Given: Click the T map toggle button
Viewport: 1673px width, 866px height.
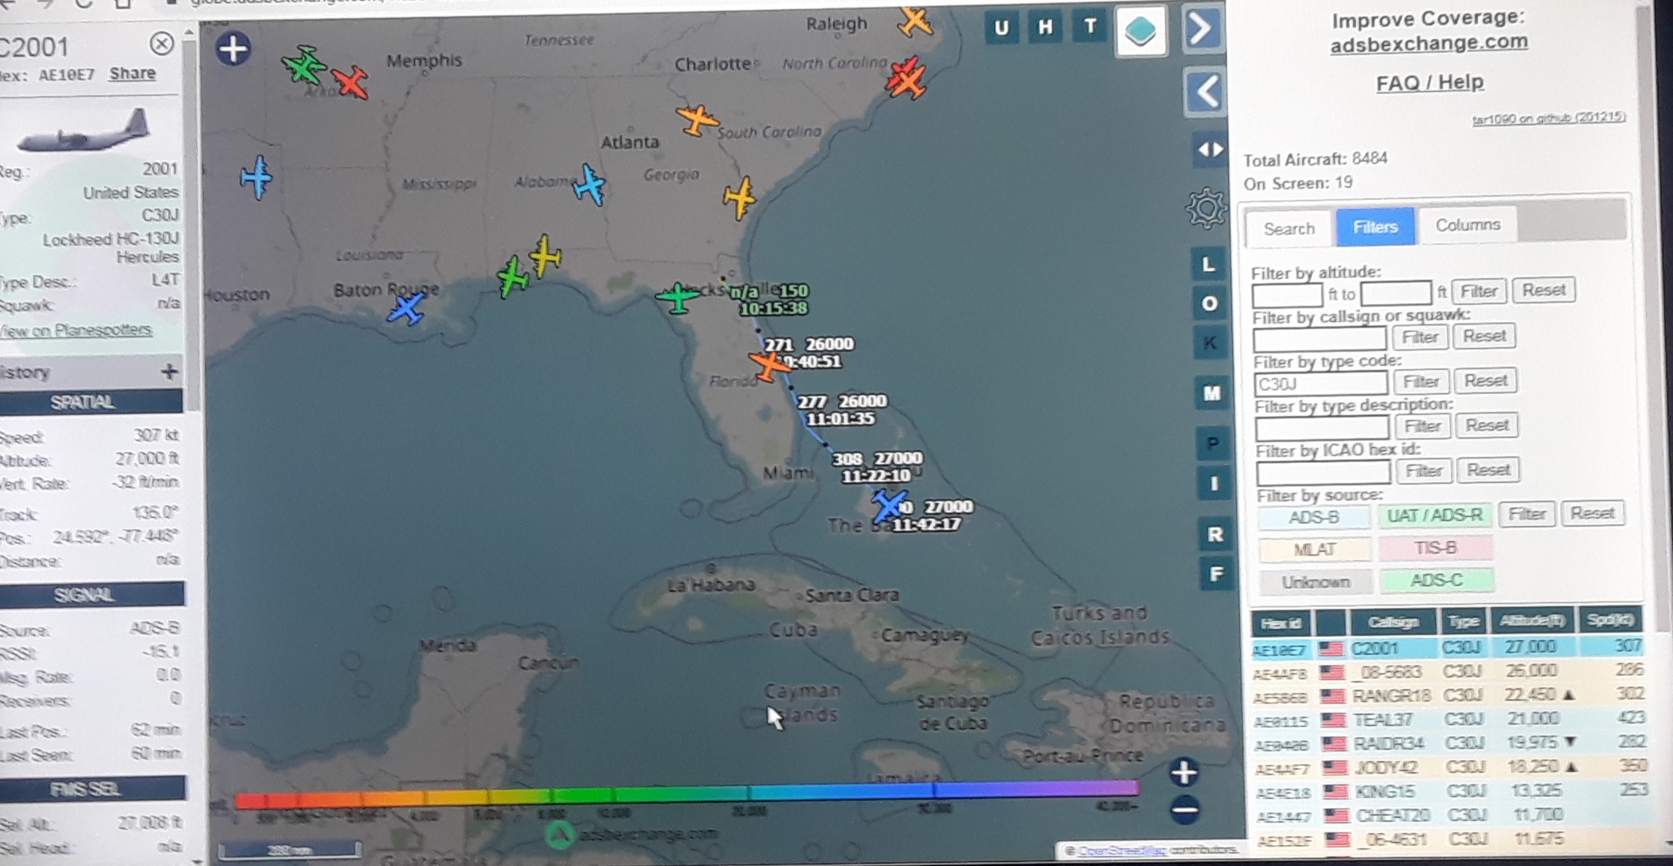Looking at the screenshot, I should click(1090, 27).
